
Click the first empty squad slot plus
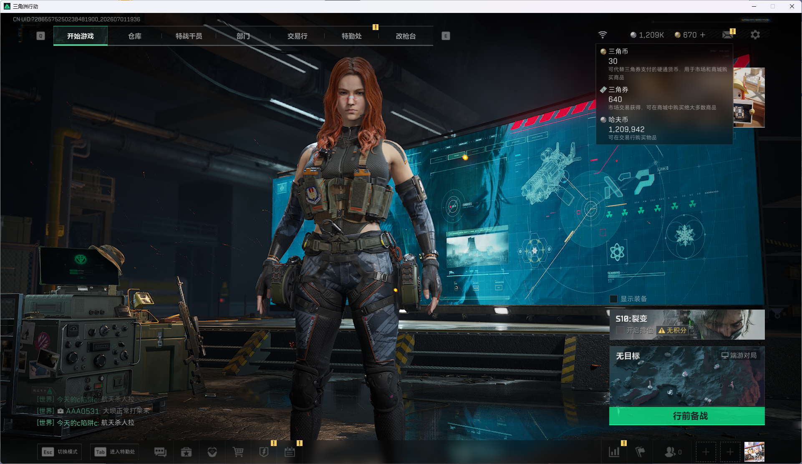706,452
